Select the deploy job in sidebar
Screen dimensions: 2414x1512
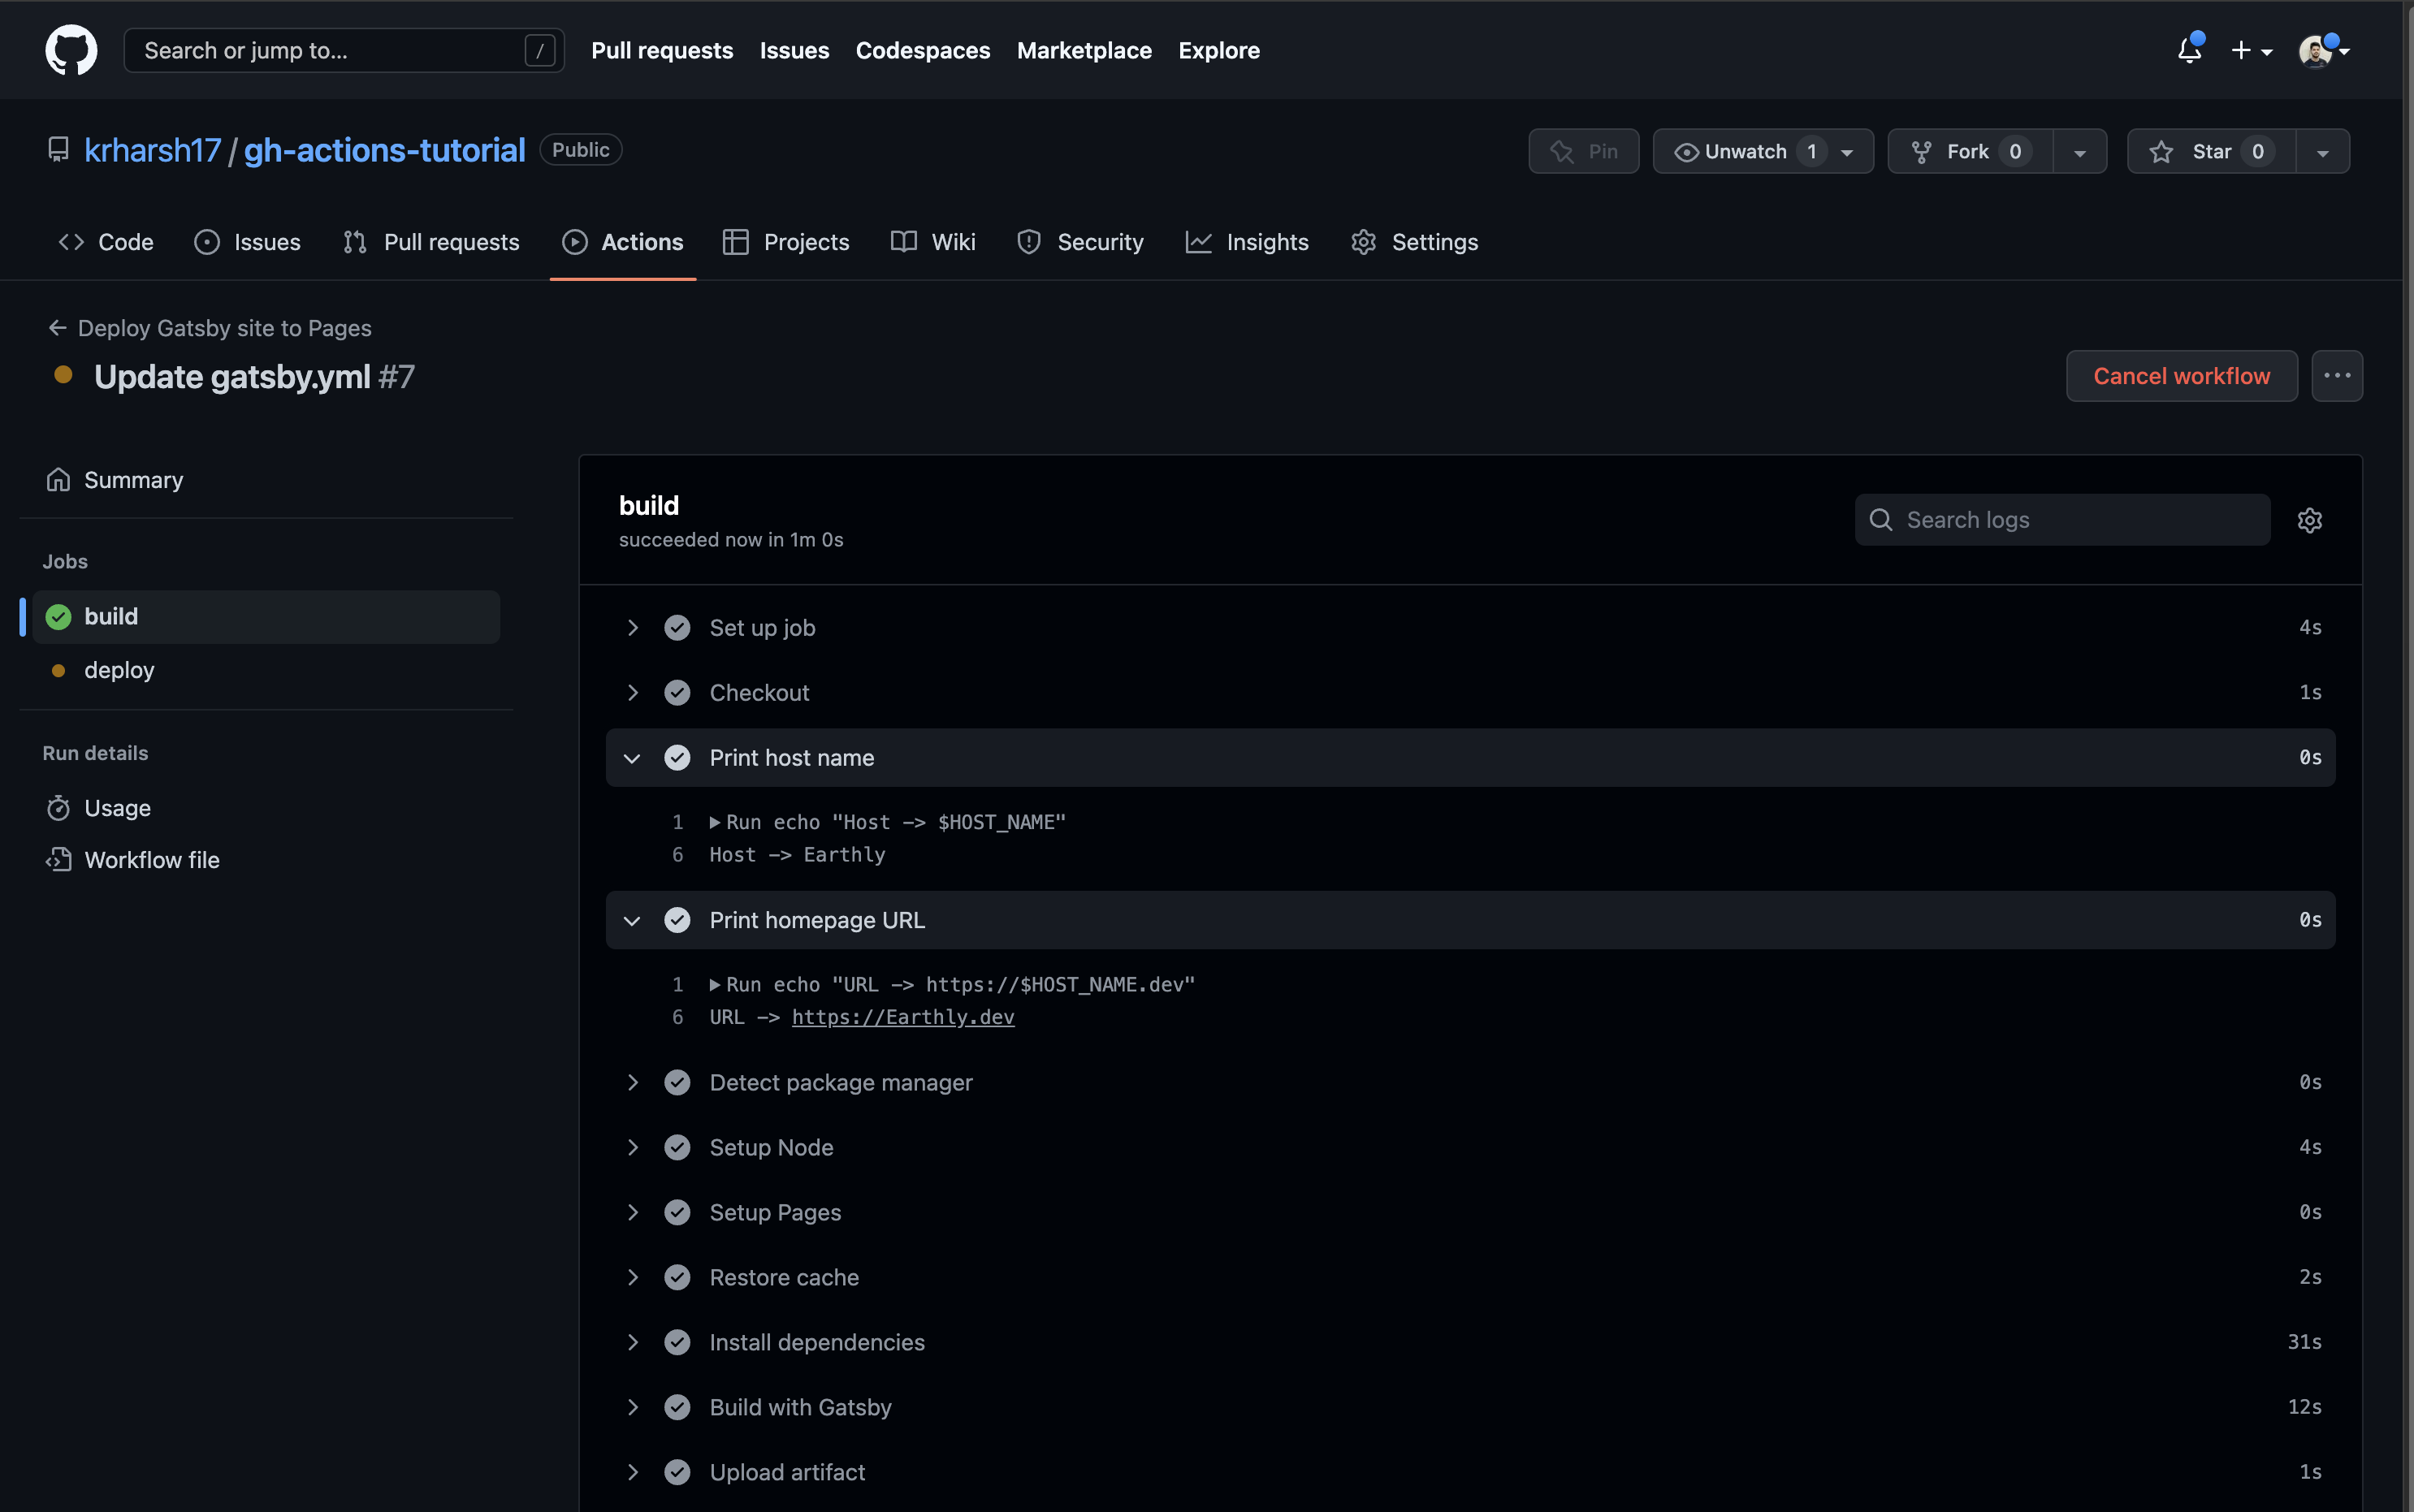pos(119,670)
